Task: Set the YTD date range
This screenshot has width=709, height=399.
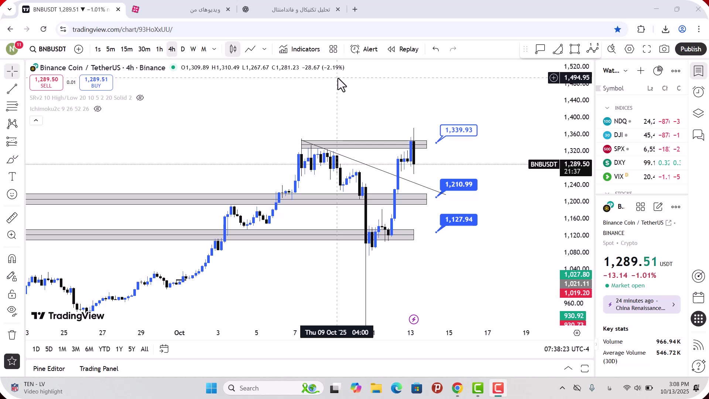Action: 105,349
